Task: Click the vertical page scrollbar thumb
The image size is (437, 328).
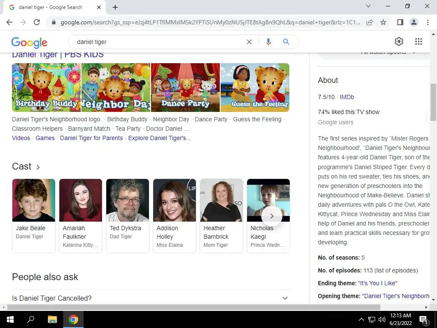Action: coord(434,102)
